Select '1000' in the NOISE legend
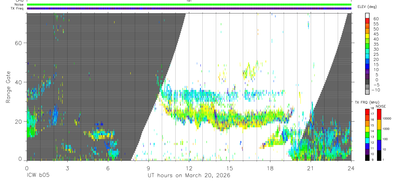395x182 pixels. 385,129
